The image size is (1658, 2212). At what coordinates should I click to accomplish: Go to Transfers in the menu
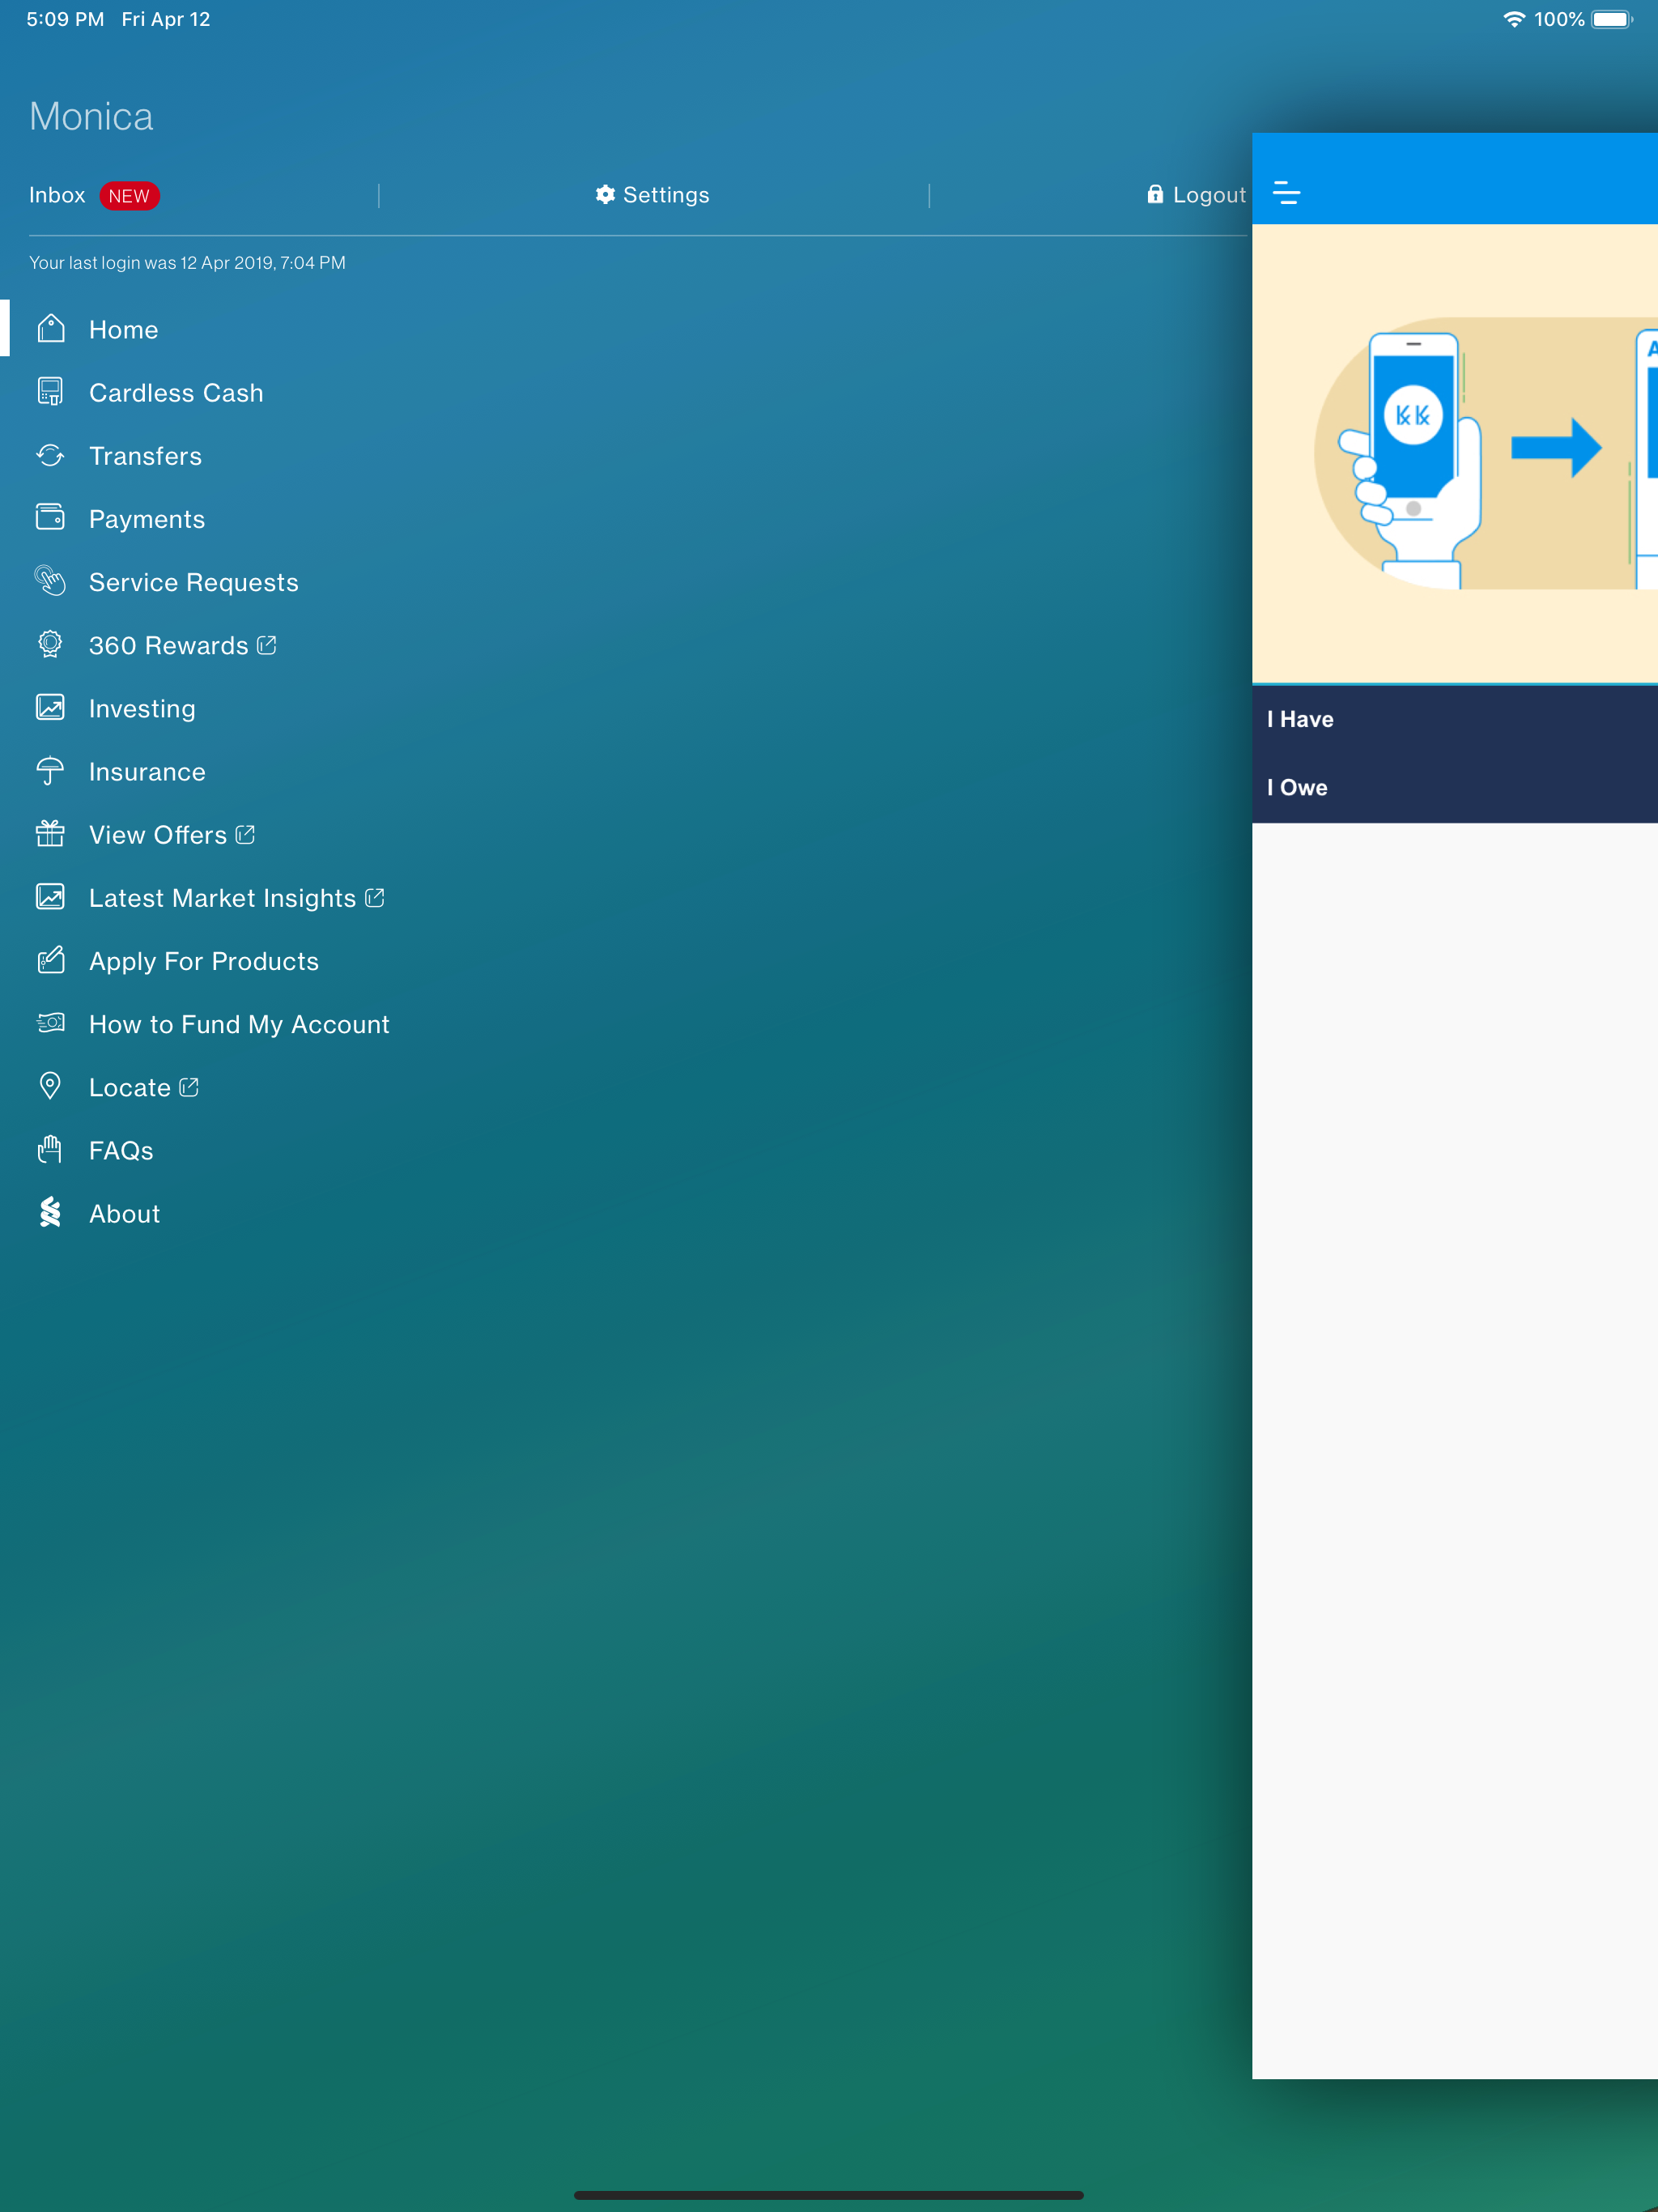145,456
